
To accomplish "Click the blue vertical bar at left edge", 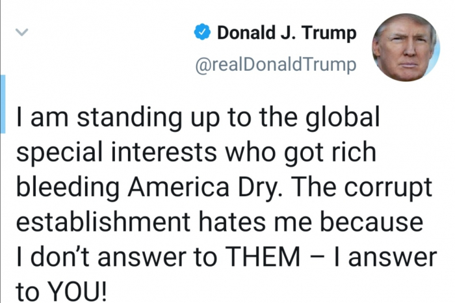I will click(x=3, y=104).
